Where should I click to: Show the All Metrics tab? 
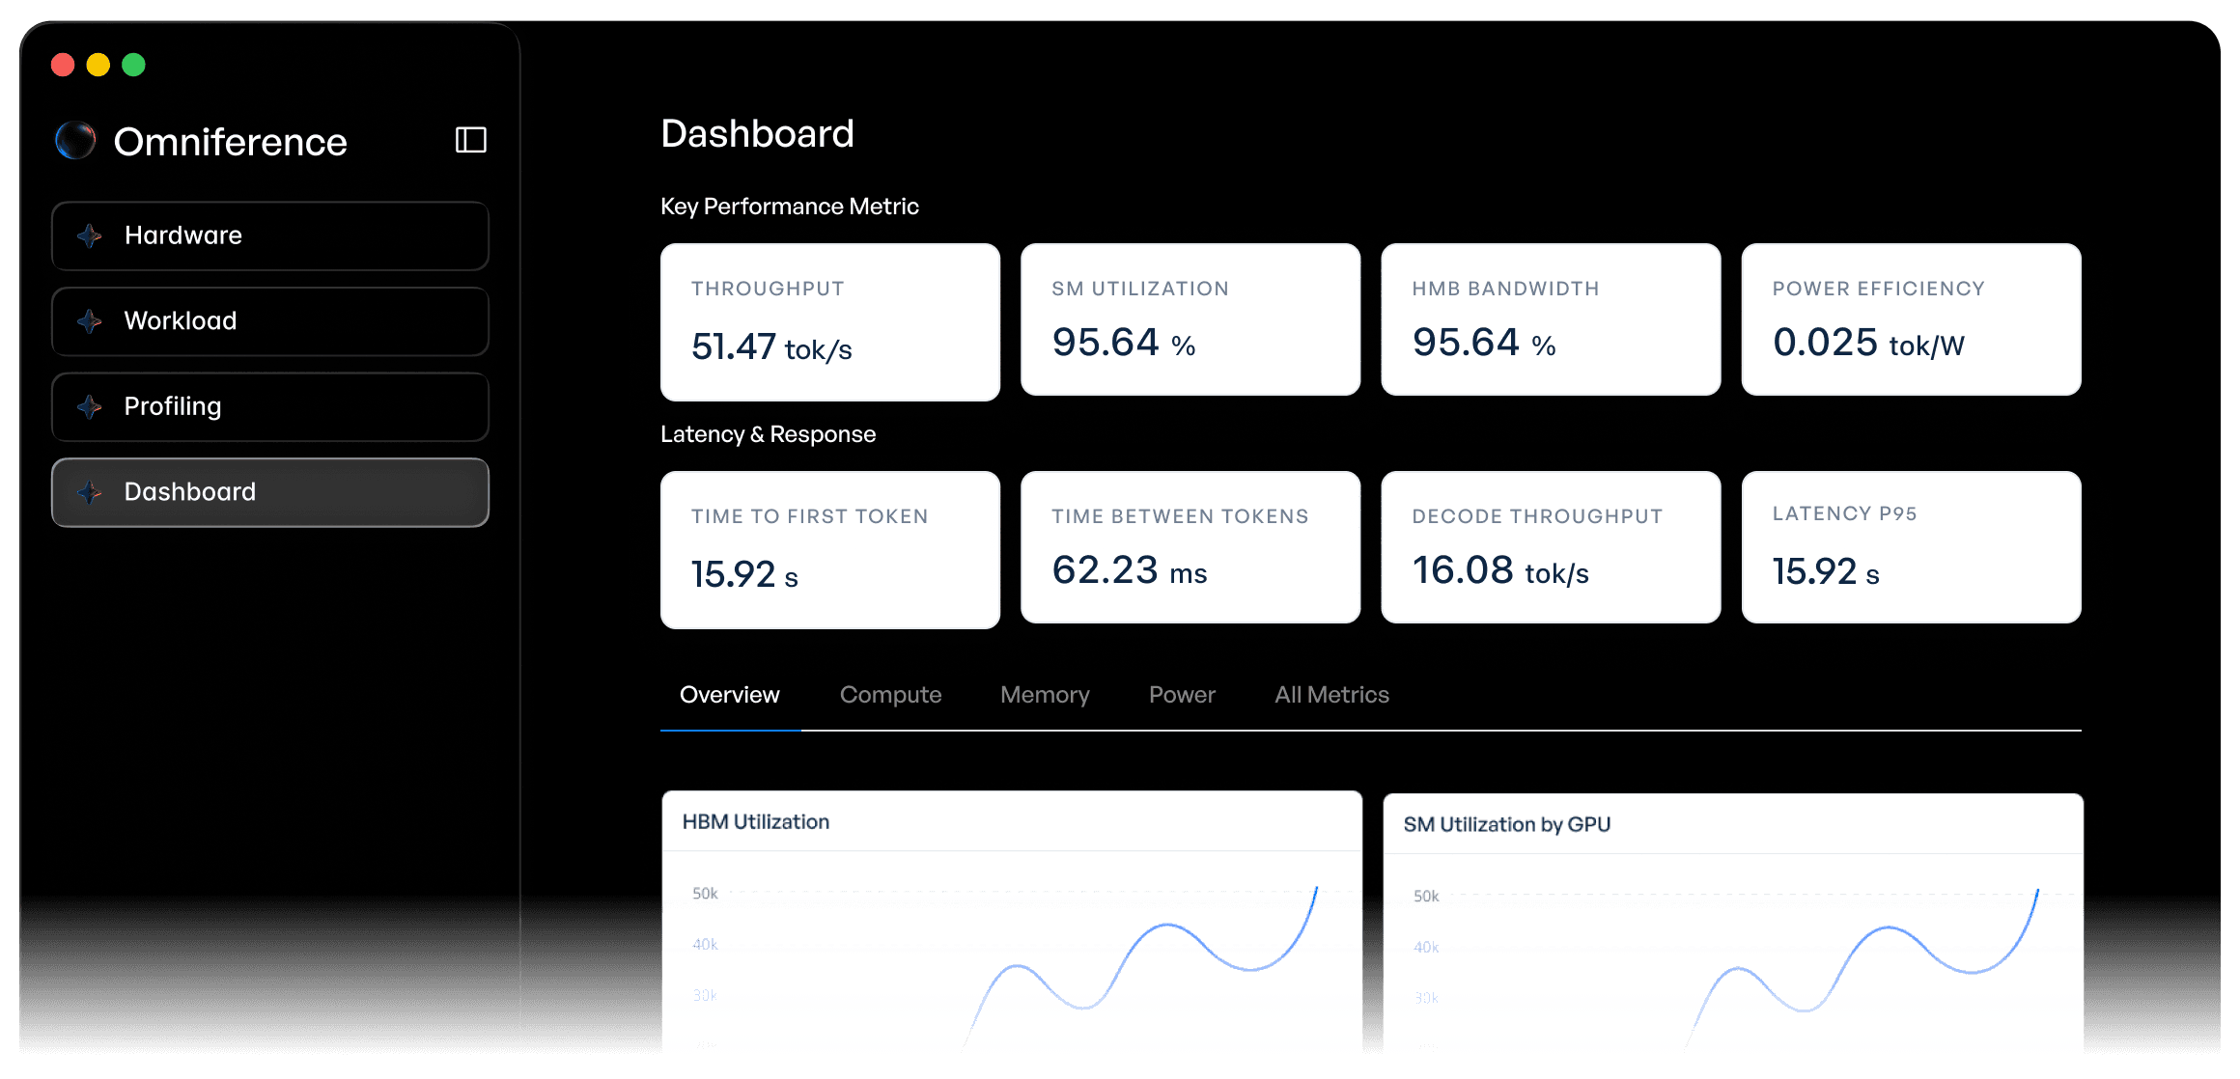pos(1331,695)
